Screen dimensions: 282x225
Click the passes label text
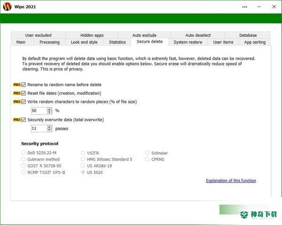click(62, 129)
